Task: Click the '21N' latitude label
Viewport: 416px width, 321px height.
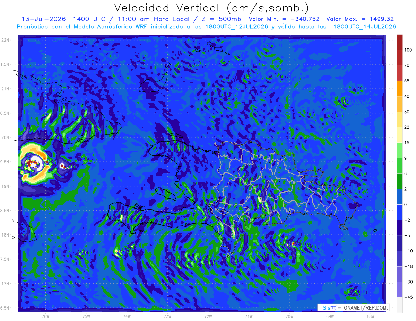Action: pyautogui.click(x=6, y=89)
